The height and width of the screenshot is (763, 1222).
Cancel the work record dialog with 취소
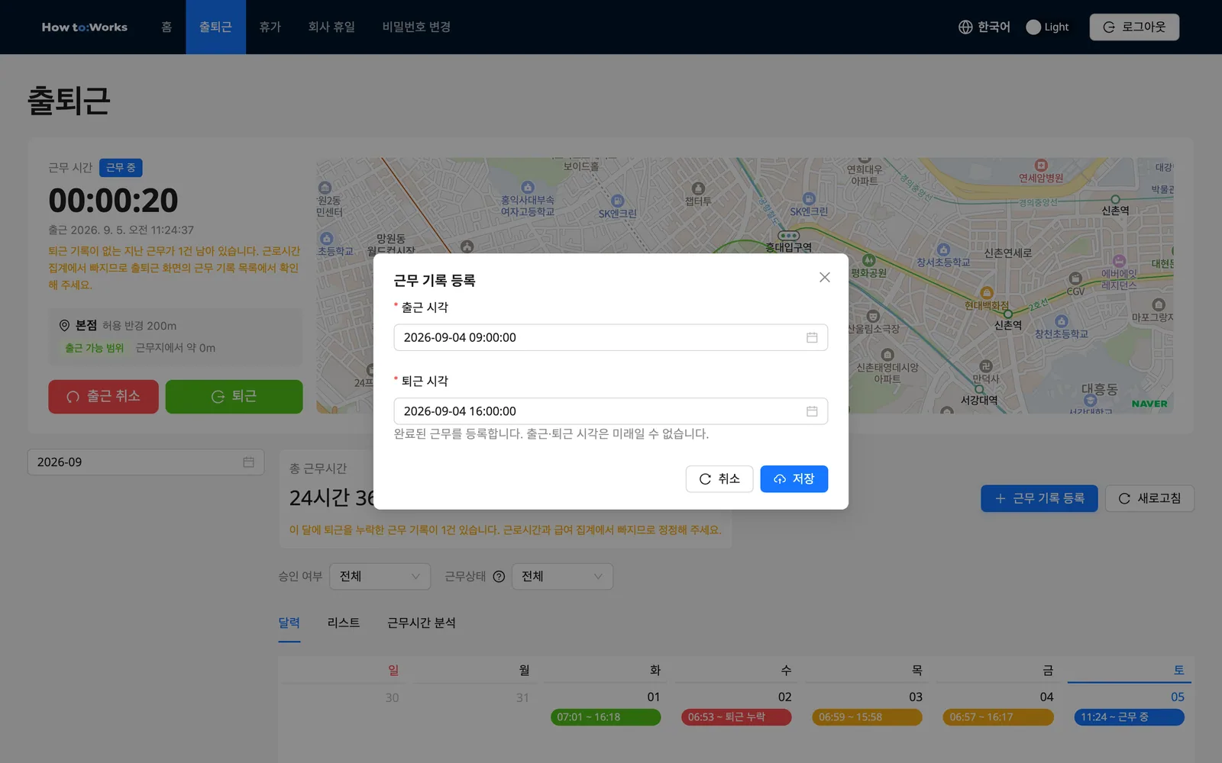(719, 479)
